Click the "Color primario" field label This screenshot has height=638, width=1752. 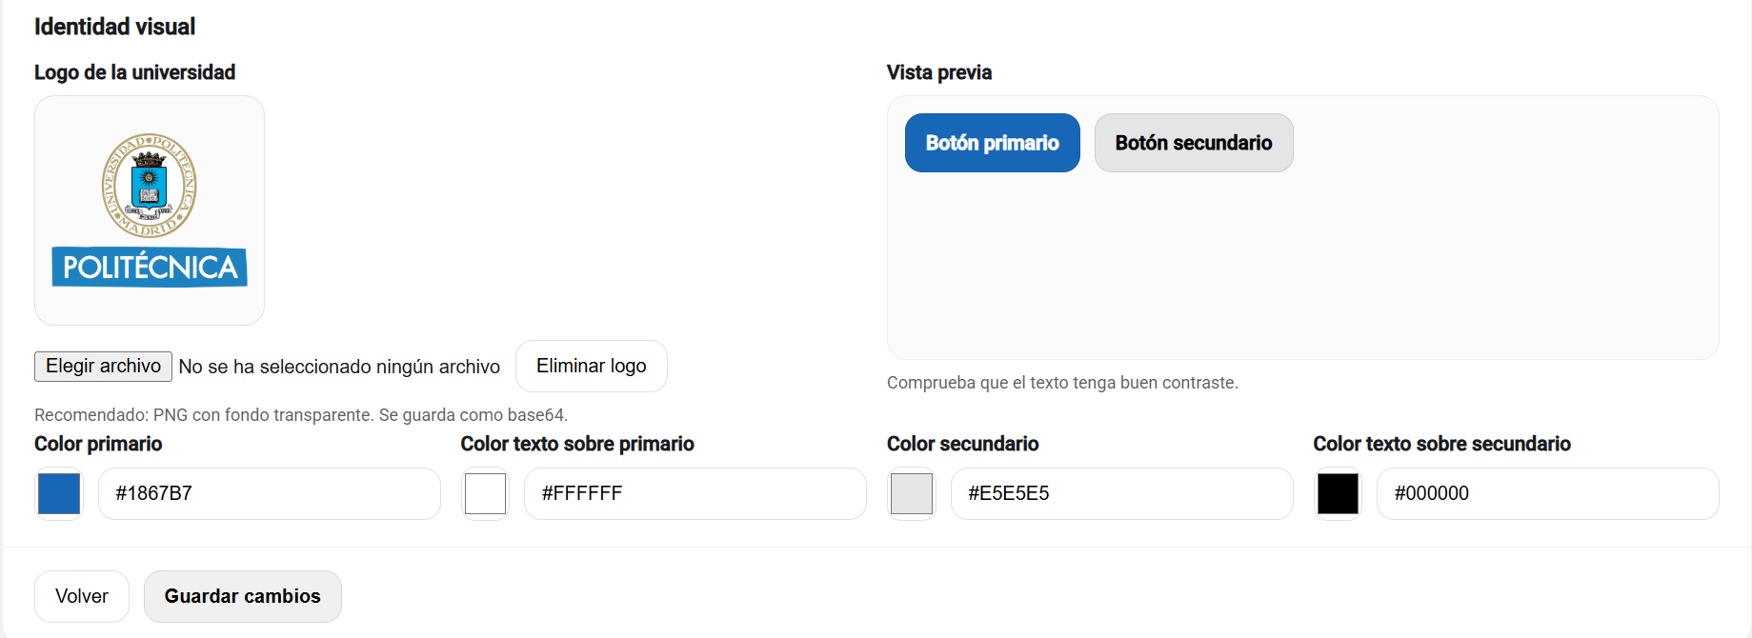(98, 445)
